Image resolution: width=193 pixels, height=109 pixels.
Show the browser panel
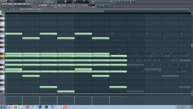click(x=106, y=6)
